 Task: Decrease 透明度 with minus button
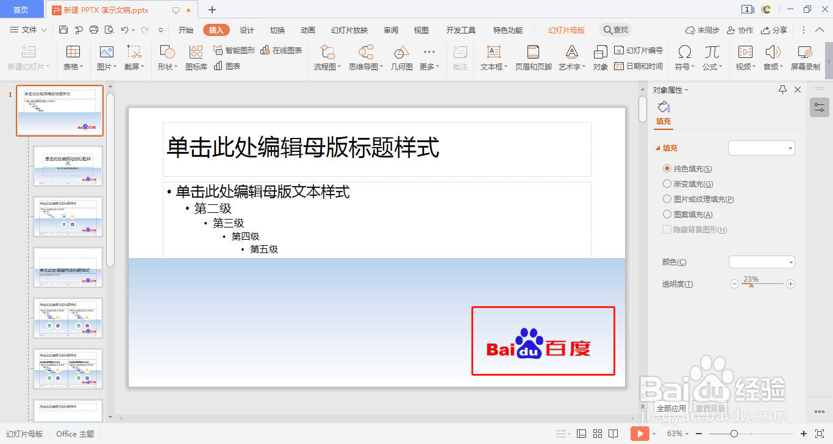click(x=734, y=284)
